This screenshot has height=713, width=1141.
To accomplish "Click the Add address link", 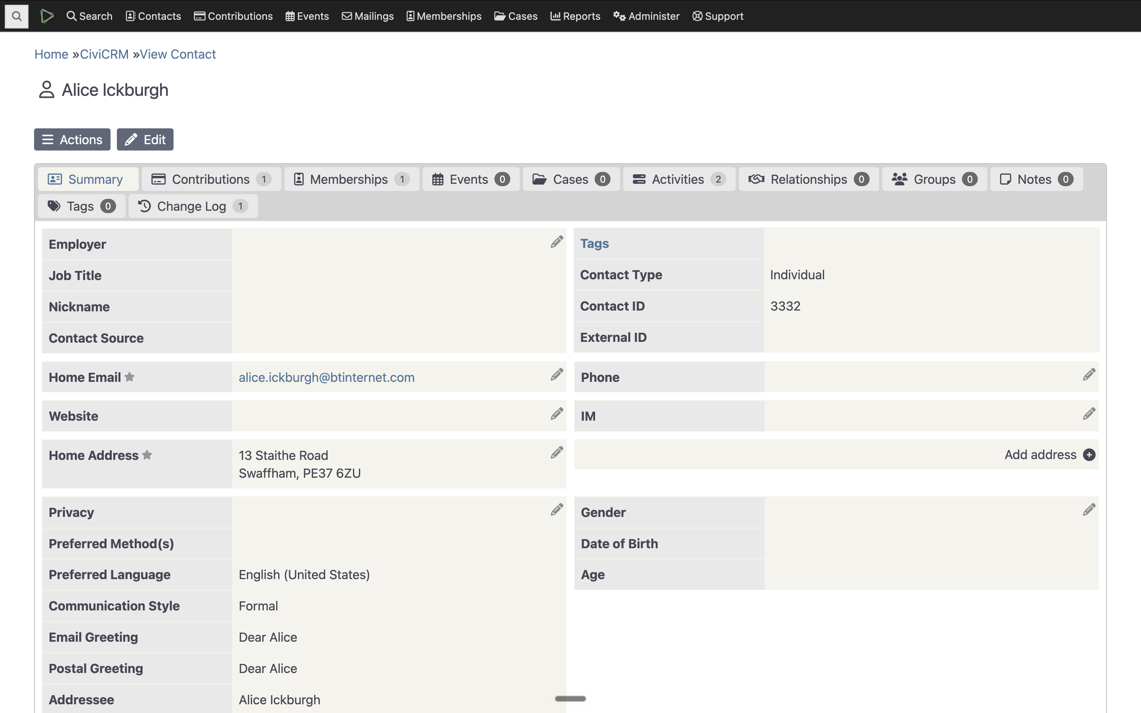I will pyautogui.click(x=1040, y=455).
